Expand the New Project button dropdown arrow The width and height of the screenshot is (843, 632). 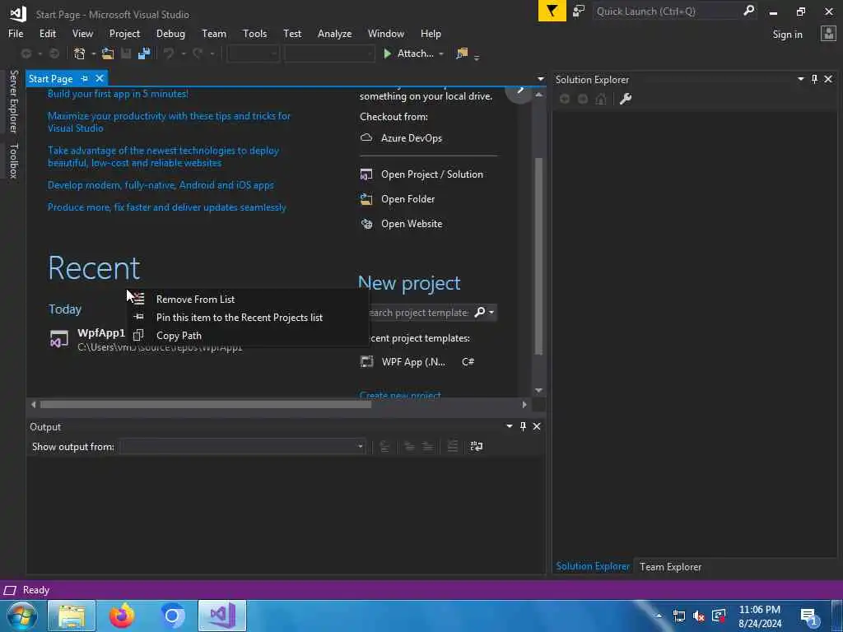click(94, 53)
